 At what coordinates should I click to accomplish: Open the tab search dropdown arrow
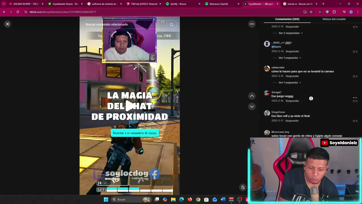pos(4,4)
